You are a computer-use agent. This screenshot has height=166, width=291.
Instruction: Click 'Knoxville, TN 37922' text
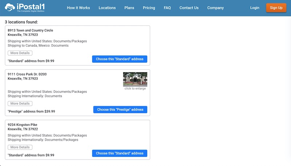(x=23, y=129)
